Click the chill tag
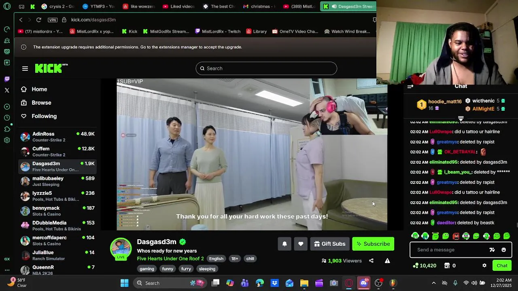This screenshot has width=518, height=291. 250,259
